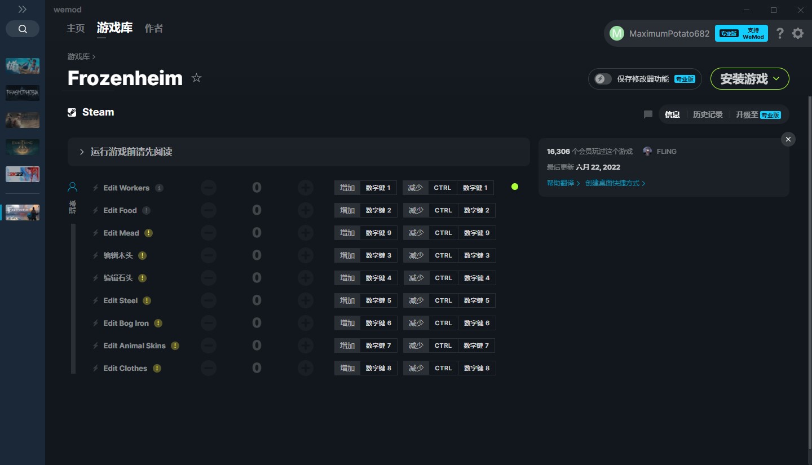Click the Edit Bog Iron label
The height and width of the screenshot is (465, 812).
pos(126,323)
